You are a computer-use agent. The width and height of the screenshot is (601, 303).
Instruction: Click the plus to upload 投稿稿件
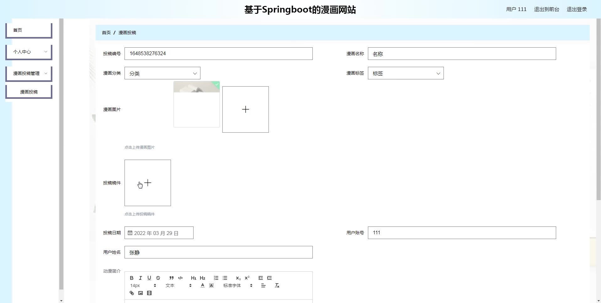(148, 183)
